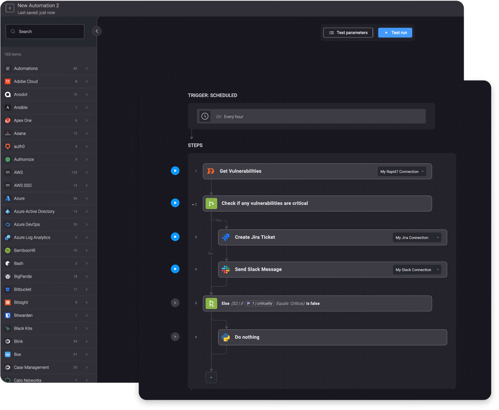Click the BambooHR icon
Screen dimensions: 499x410
pyautogui.click(x=8, y=250)
